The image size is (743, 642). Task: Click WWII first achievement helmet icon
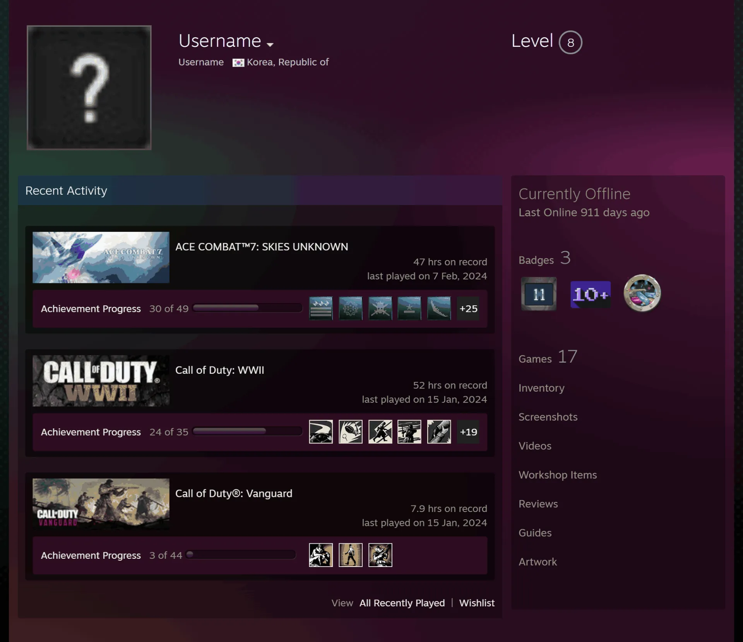click(x=321, y=431)
